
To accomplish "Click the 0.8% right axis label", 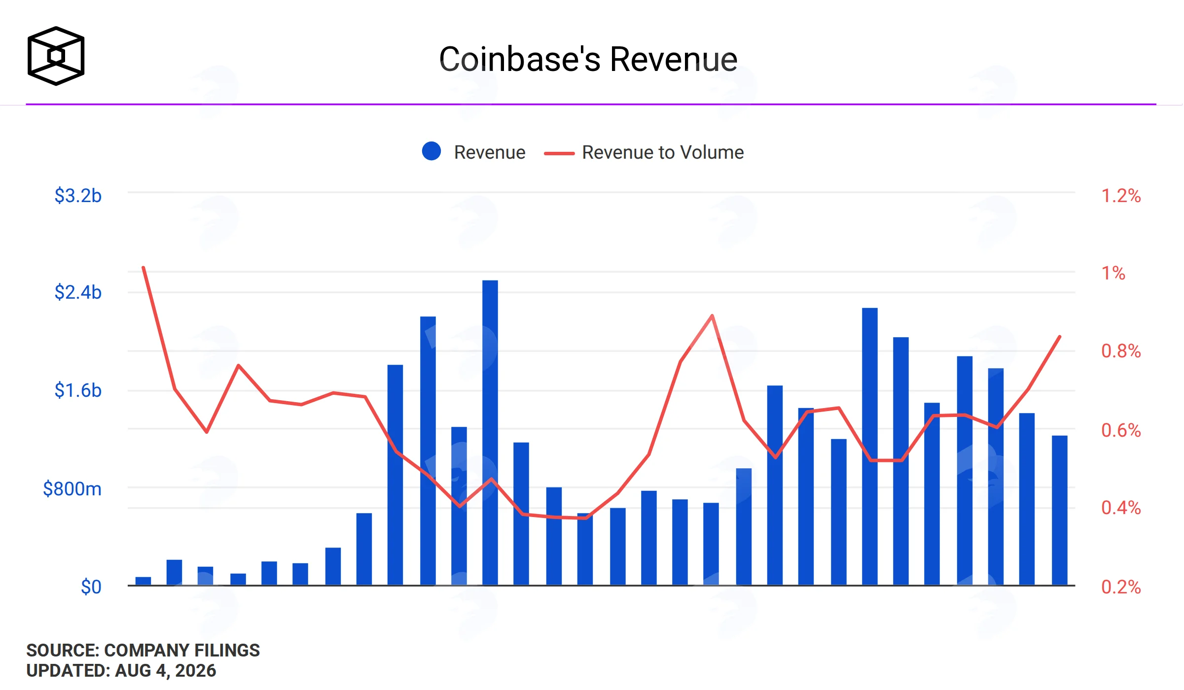I will (x=1121, y=351).
